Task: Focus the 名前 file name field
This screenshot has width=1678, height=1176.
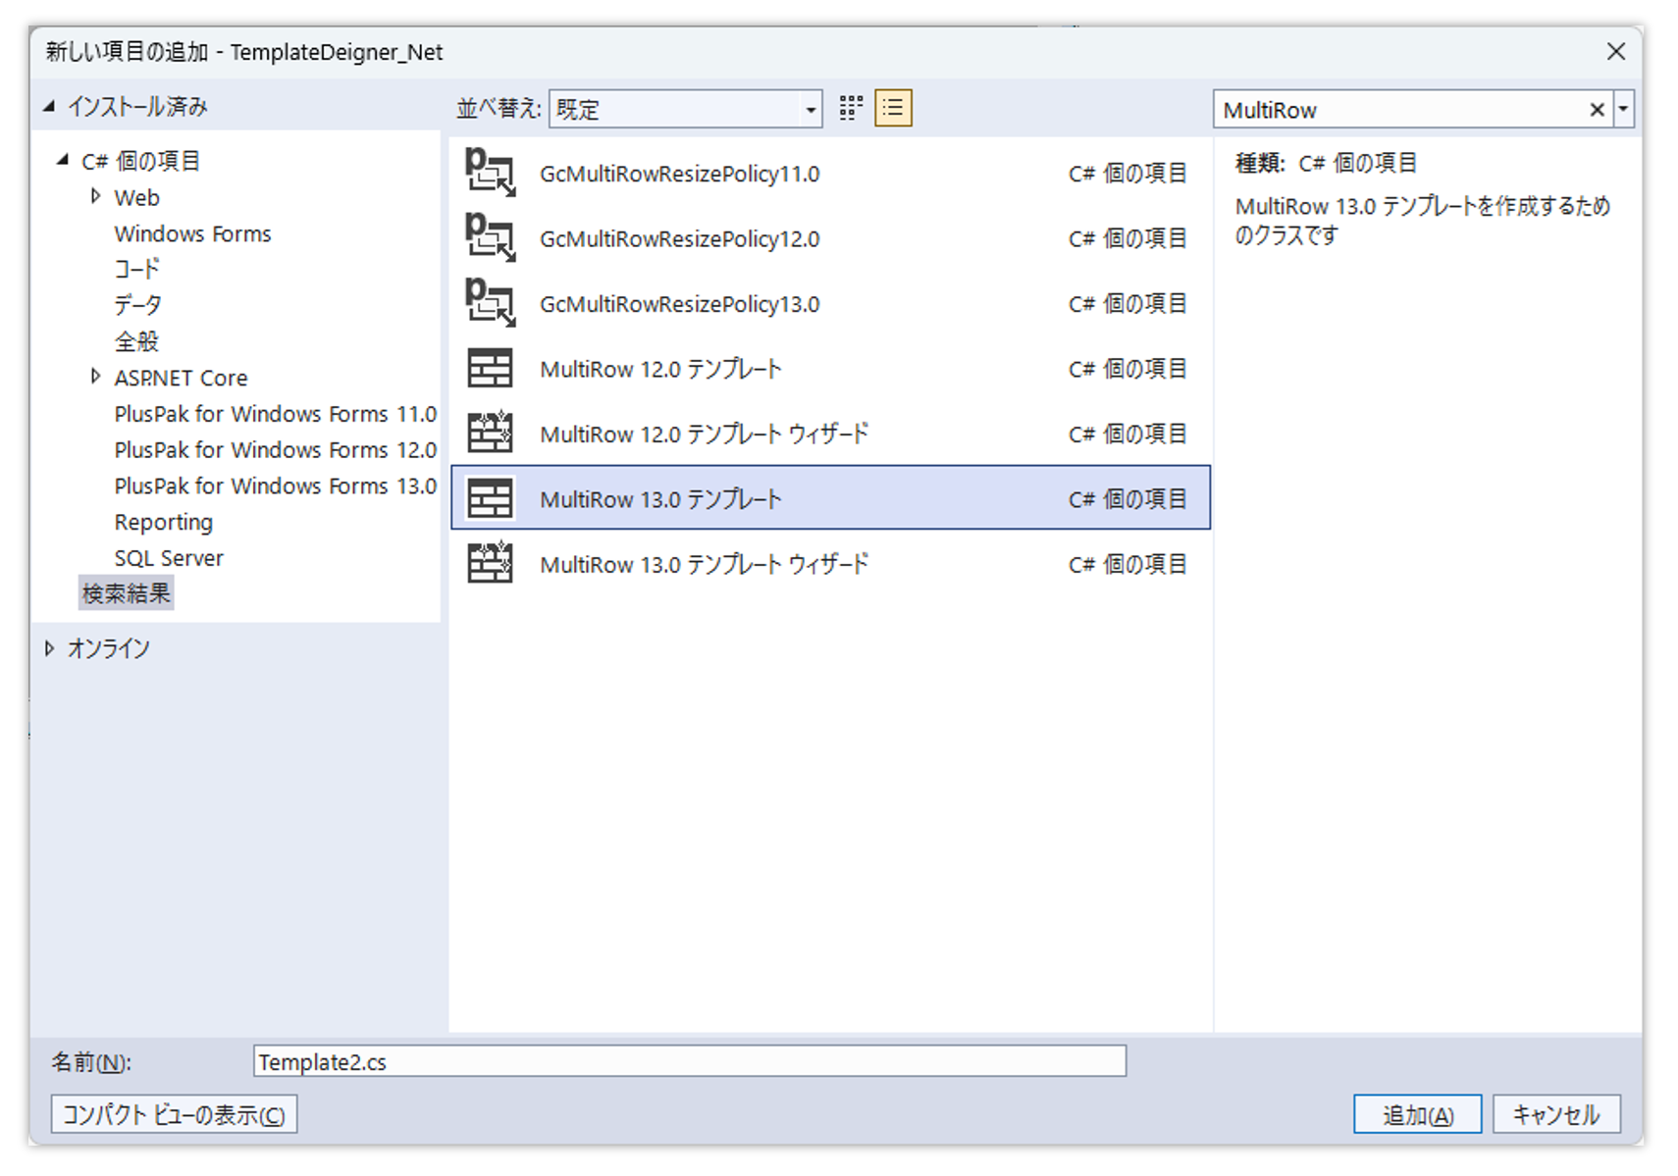Action: pos(690,1061)
